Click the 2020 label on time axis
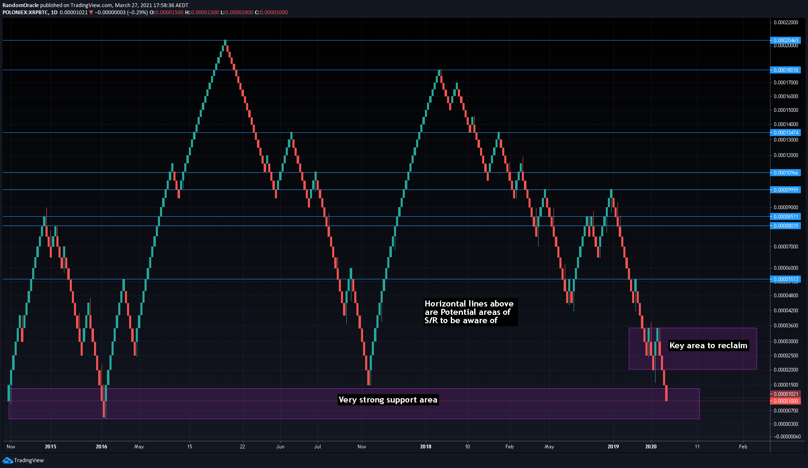Viewport: 808px width, 468px height. (x=651, y=447)
